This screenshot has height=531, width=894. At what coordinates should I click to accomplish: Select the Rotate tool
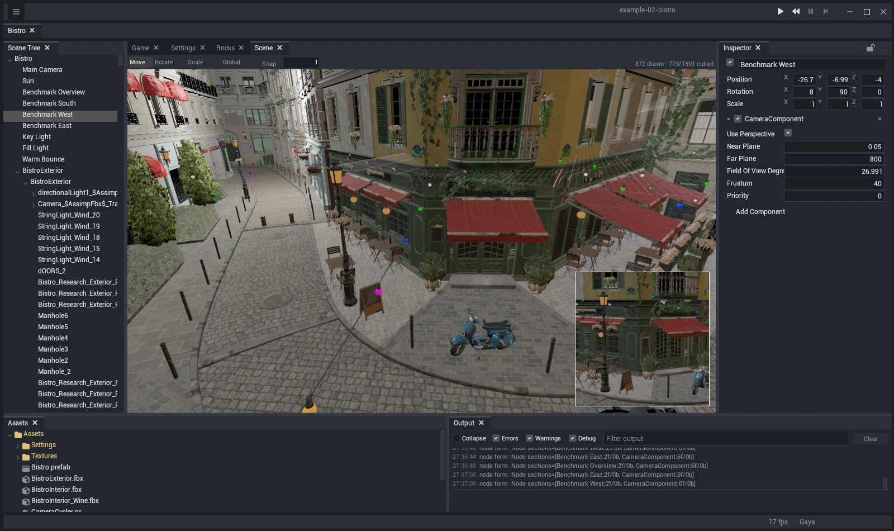click(164, 63)
